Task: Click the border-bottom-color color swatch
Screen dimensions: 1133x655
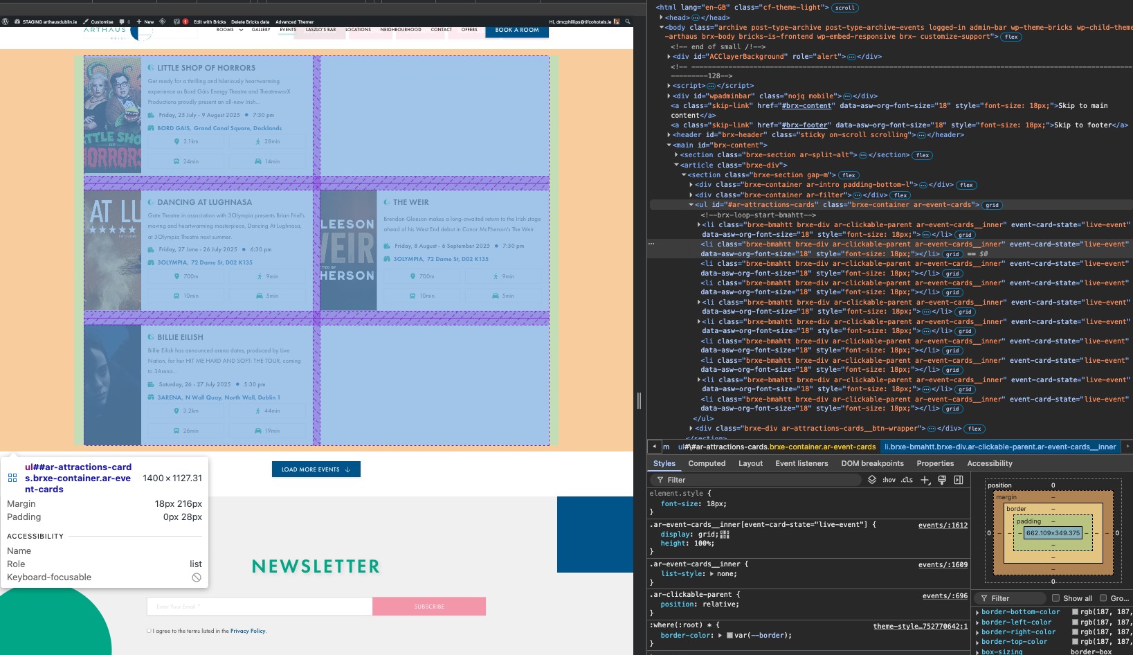Action: 1075,612
